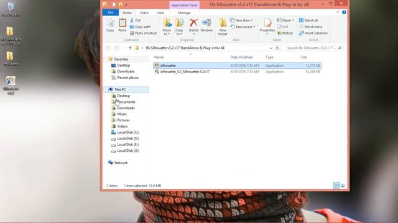398x223 pixels.
Task: Click the Back navigation arrow
Action: pyautogui.click(x=108, y=48)
